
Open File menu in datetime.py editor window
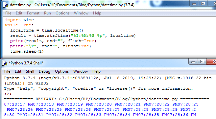[8, 13]
